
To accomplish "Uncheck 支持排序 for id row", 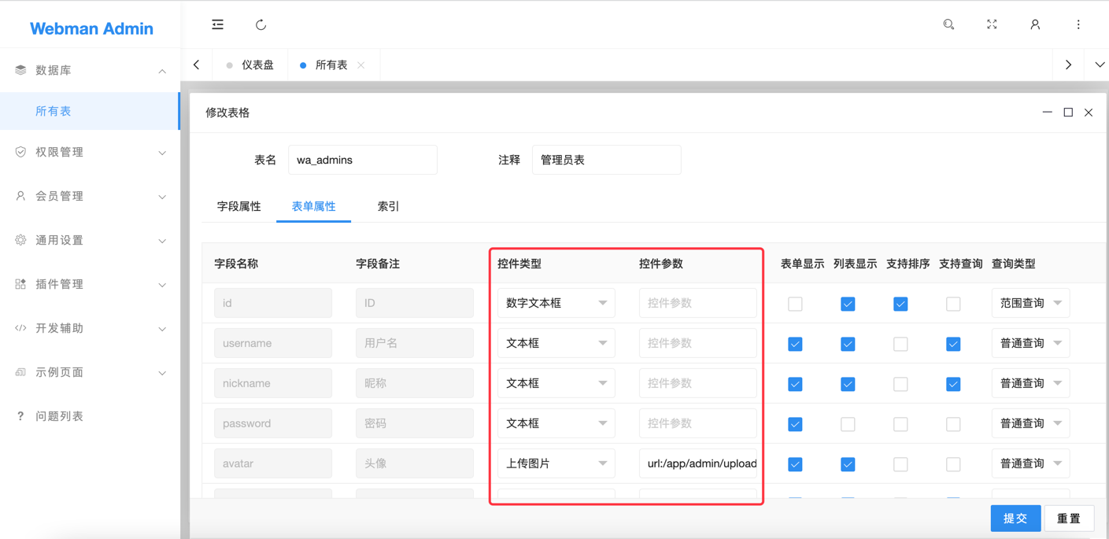I will pos(900,304).
